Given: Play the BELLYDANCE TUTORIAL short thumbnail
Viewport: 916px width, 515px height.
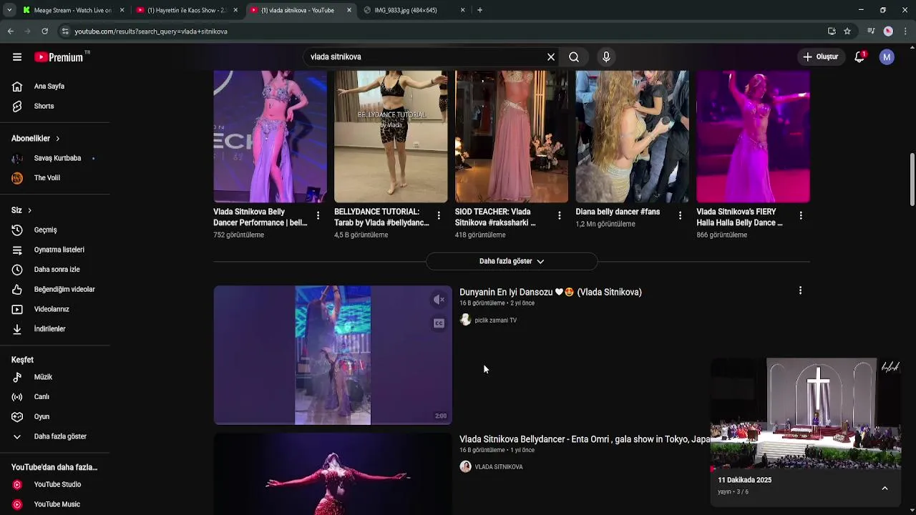Looking at the screenshot, I should pos(391,137).
